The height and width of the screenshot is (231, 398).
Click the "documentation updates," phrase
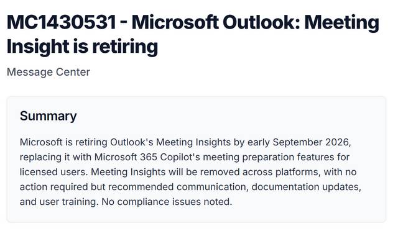(306, 187)
